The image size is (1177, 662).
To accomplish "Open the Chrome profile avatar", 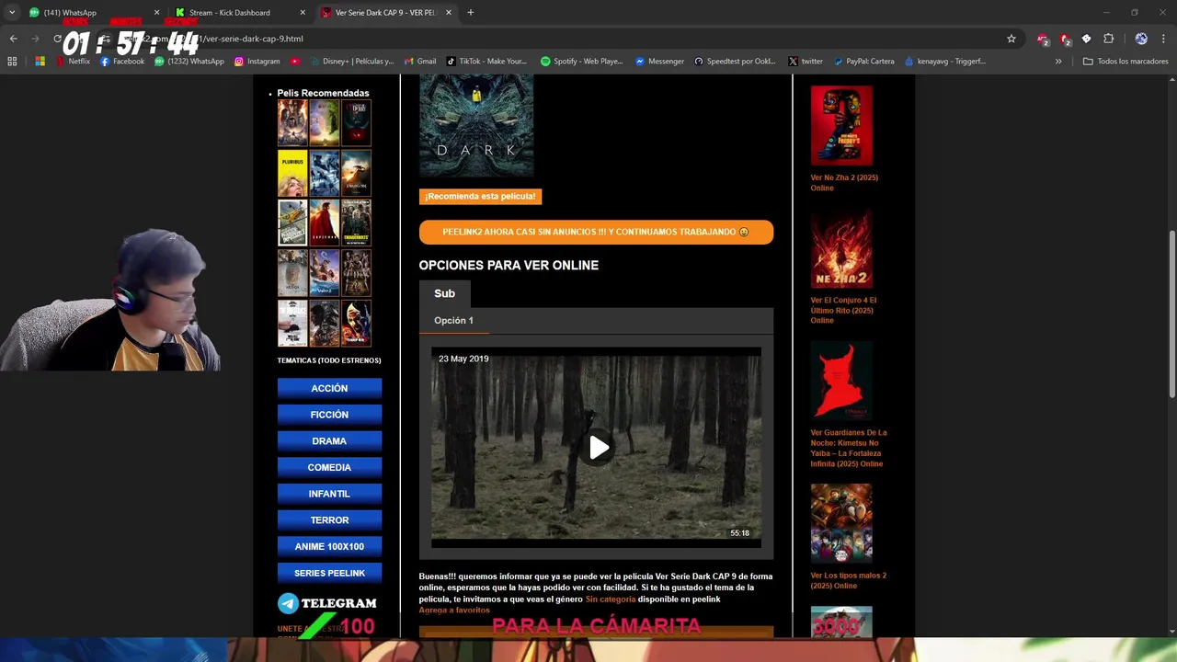I will (1141, 39).
